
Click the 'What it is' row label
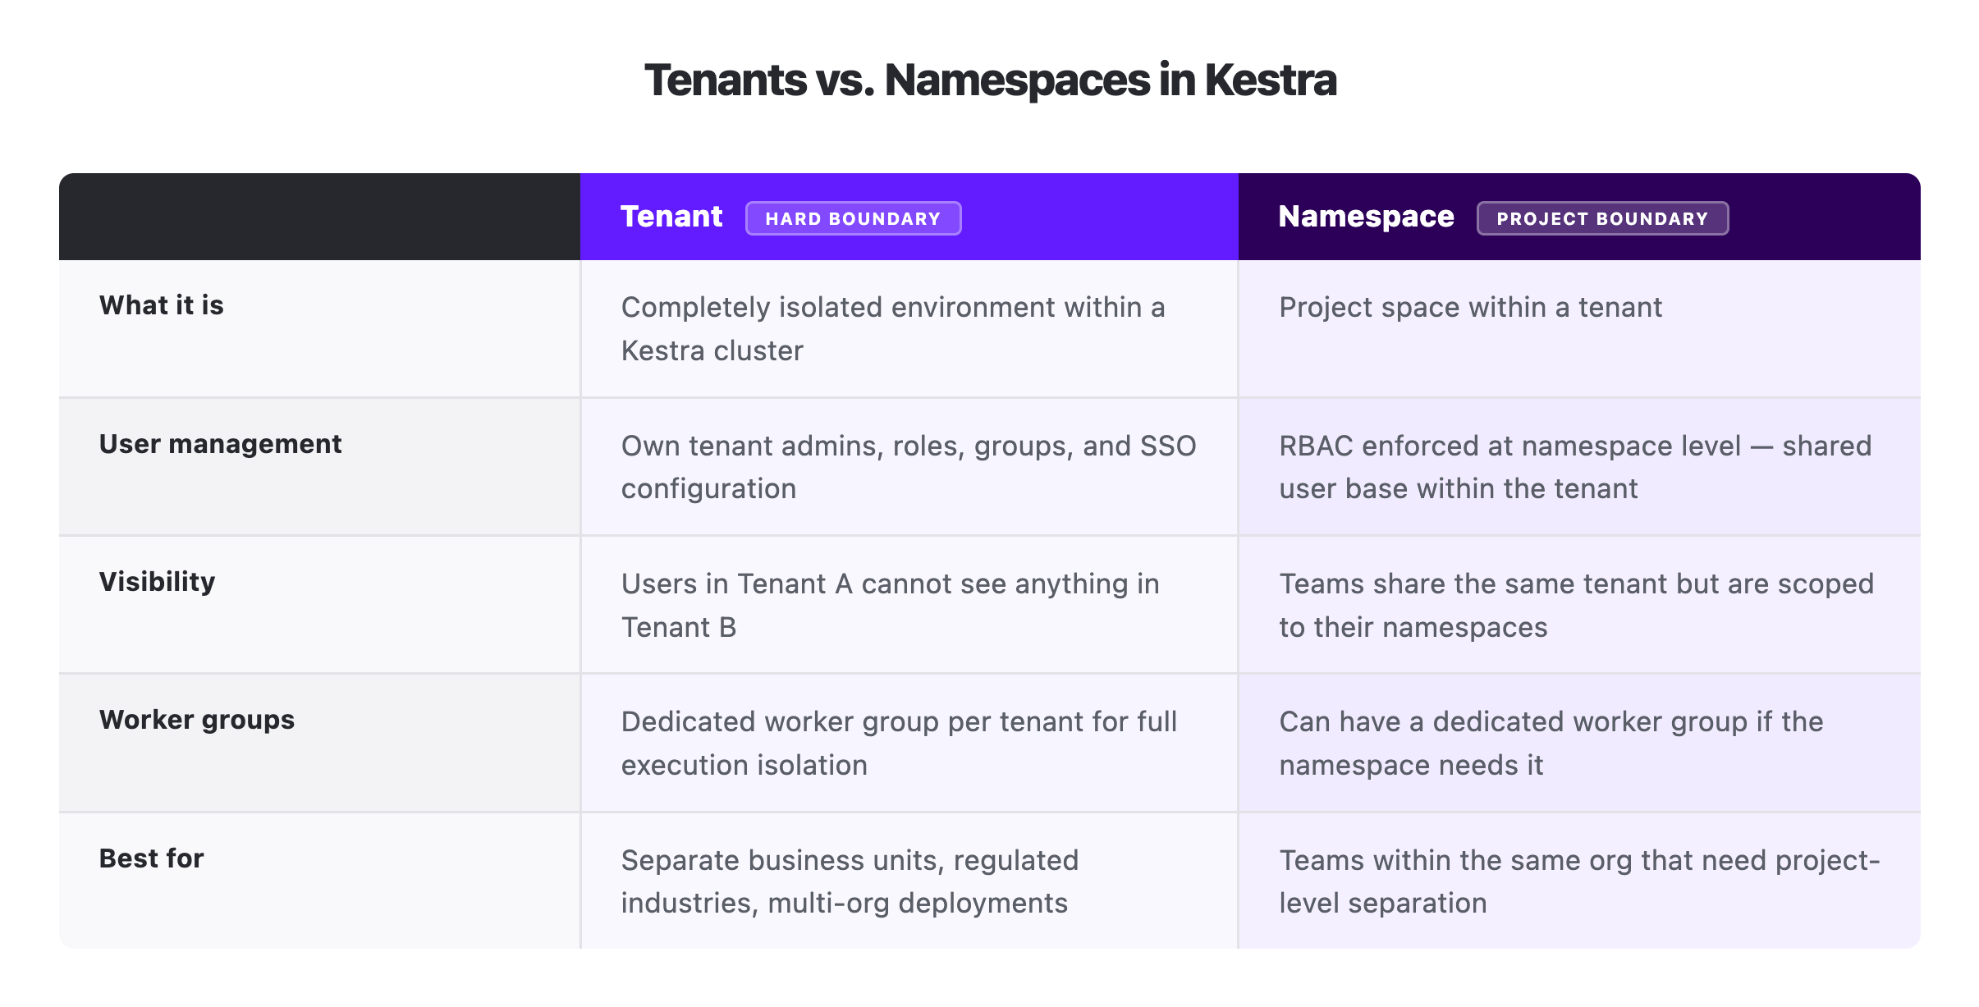[x=162, y=305]
